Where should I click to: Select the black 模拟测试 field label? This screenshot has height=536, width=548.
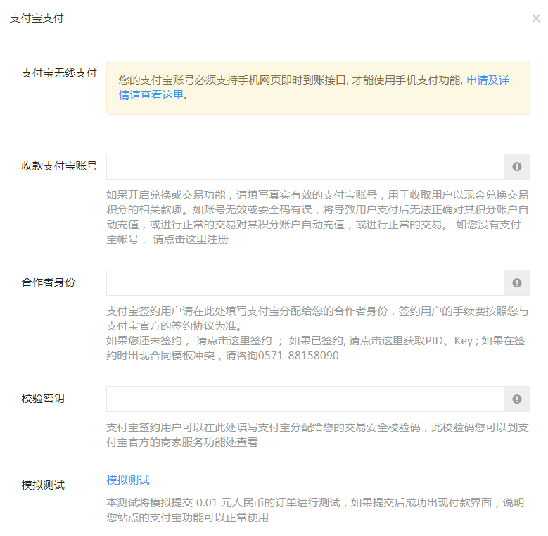43,485
